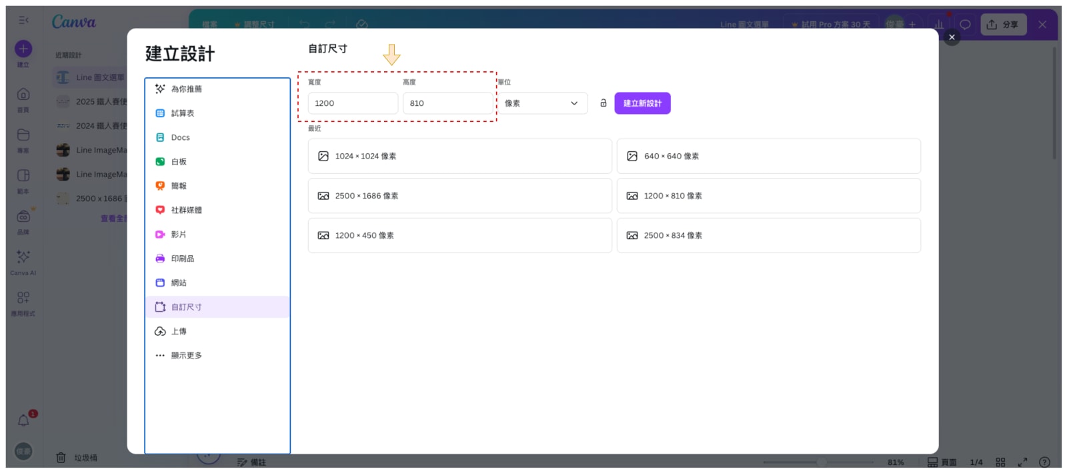
Task: Choose Docs from the design type list
Action: tap(217, 137)
